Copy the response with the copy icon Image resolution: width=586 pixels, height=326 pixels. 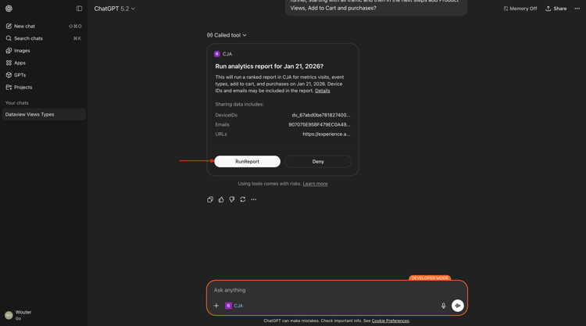point(210,199)
